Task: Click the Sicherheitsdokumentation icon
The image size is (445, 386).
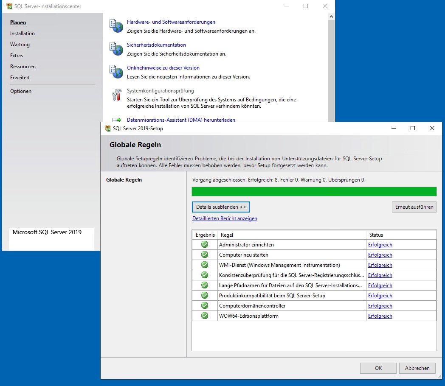Action: [x=115, y=49]
